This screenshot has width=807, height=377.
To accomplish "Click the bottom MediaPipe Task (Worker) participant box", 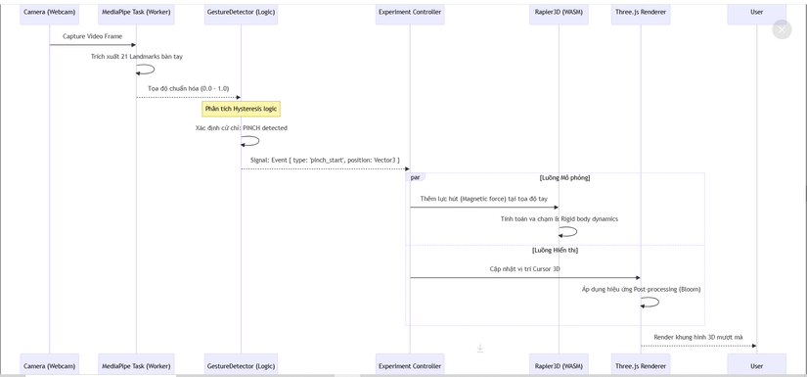I will [136, 363].
